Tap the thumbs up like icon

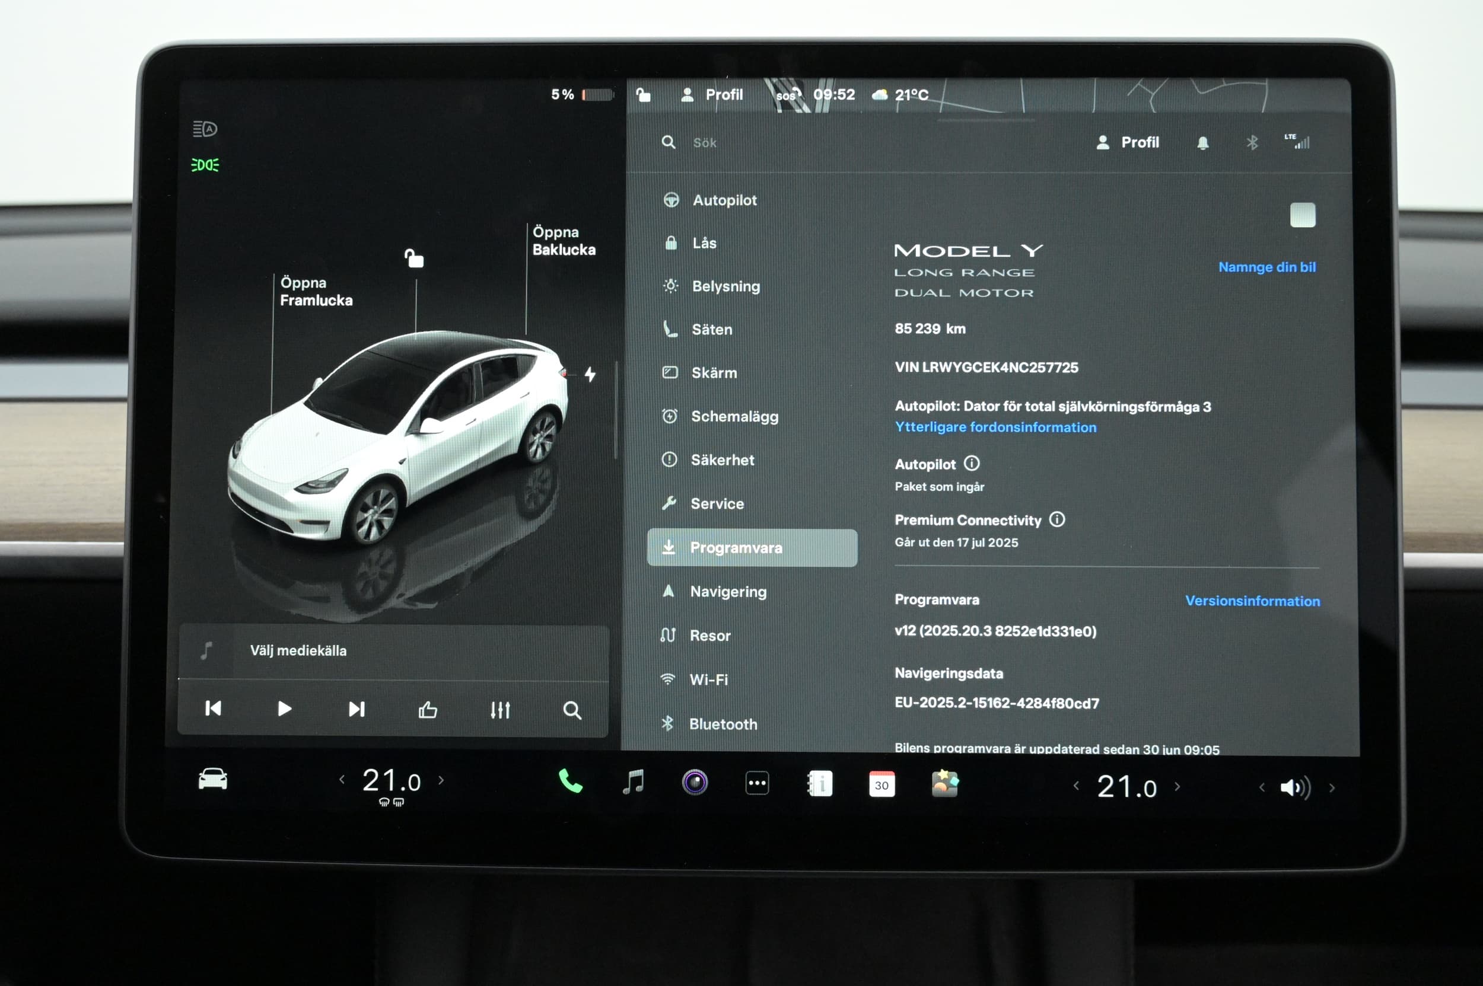click(x=428, y=710)
